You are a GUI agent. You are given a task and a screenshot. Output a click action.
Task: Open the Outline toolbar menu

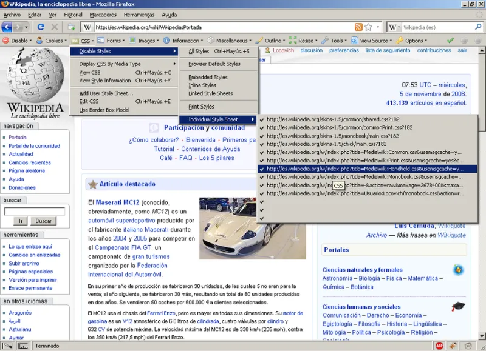[270, 41]
